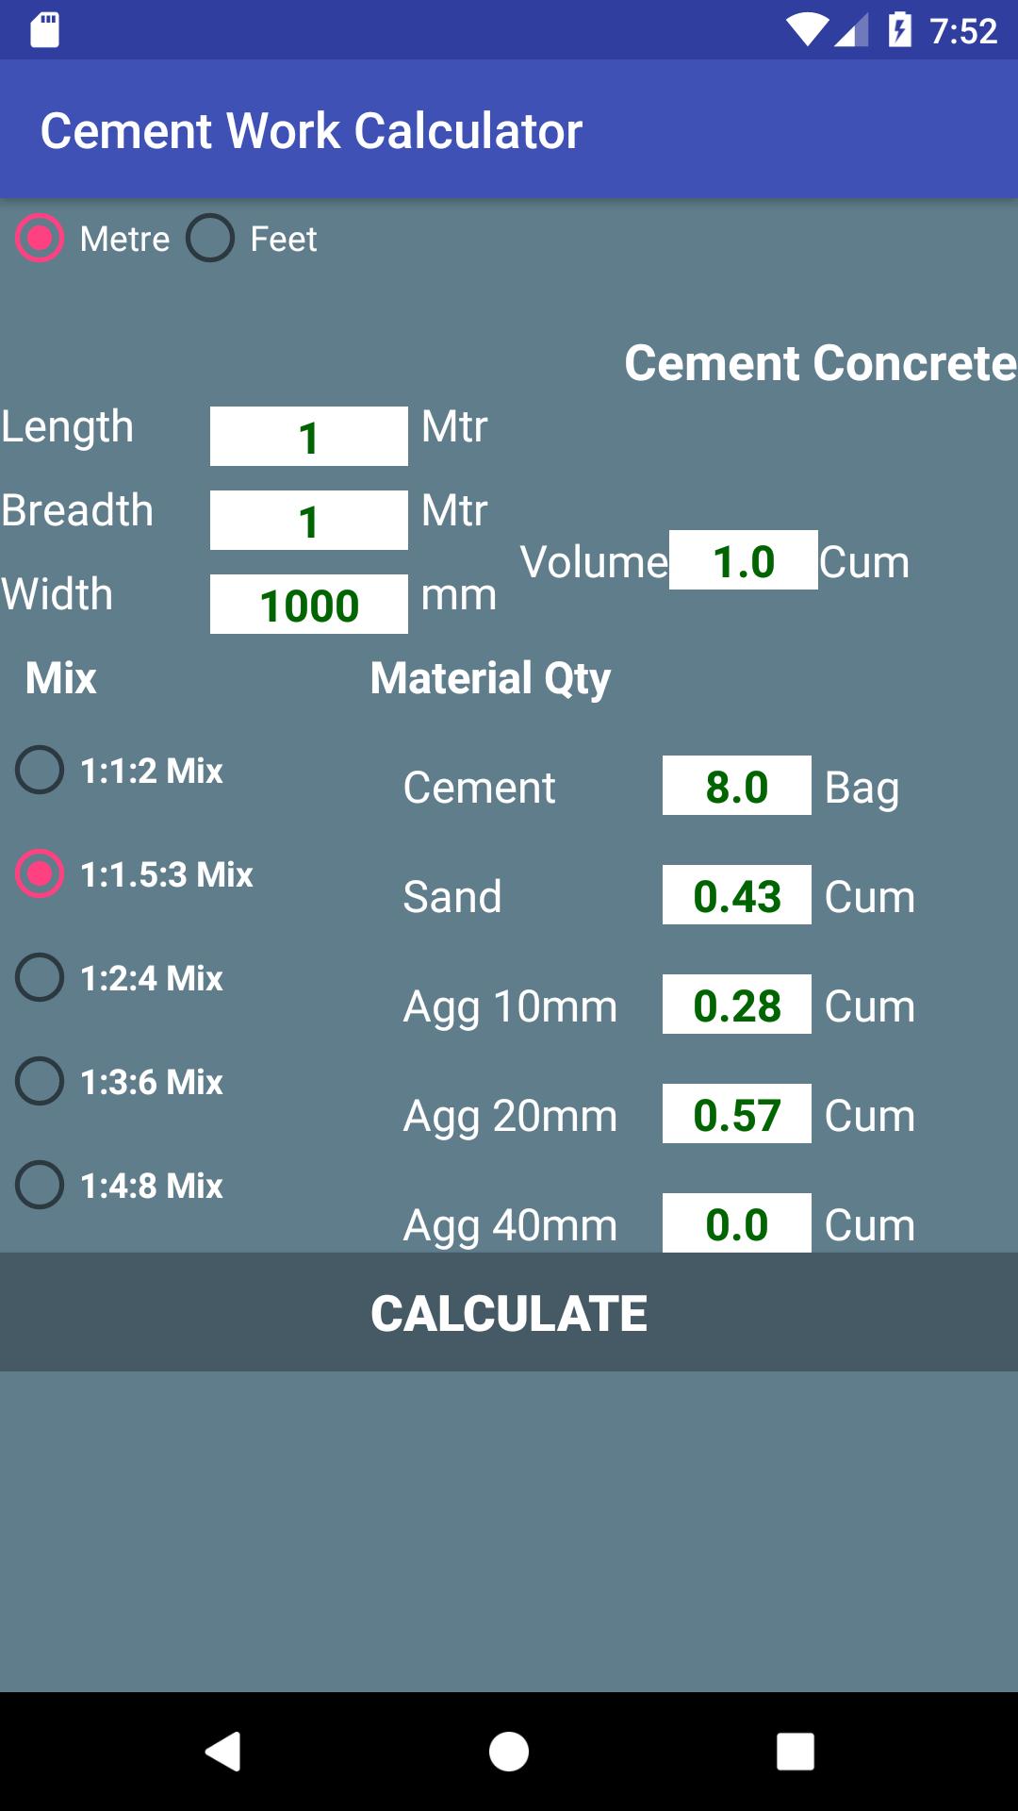
Task: Enable the Metre unit option
Action: point(40,239)
